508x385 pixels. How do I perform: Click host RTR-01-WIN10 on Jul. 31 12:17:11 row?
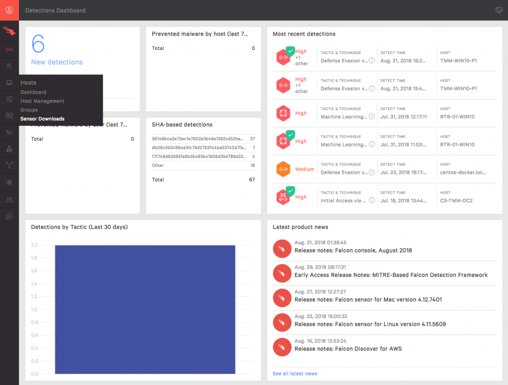[457, 116]
